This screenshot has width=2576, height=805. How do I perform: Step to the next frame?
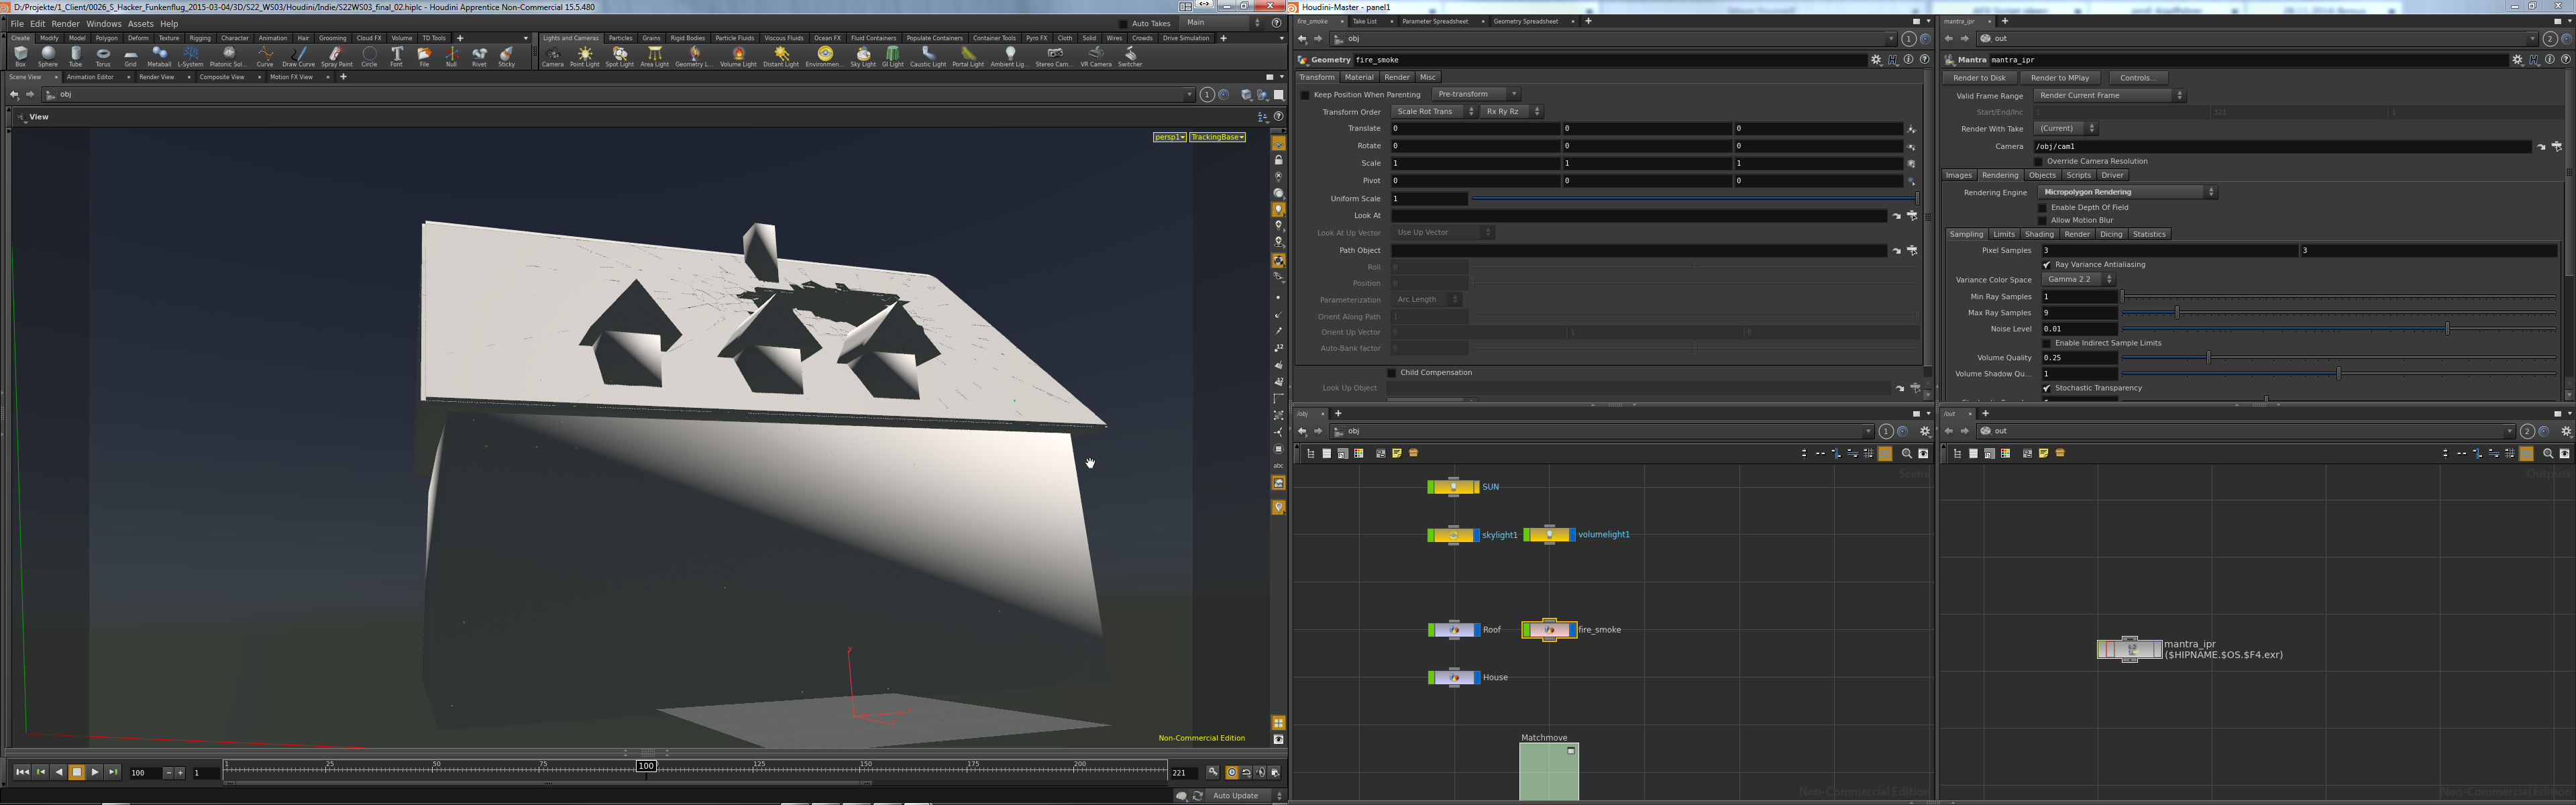point(113,772)
